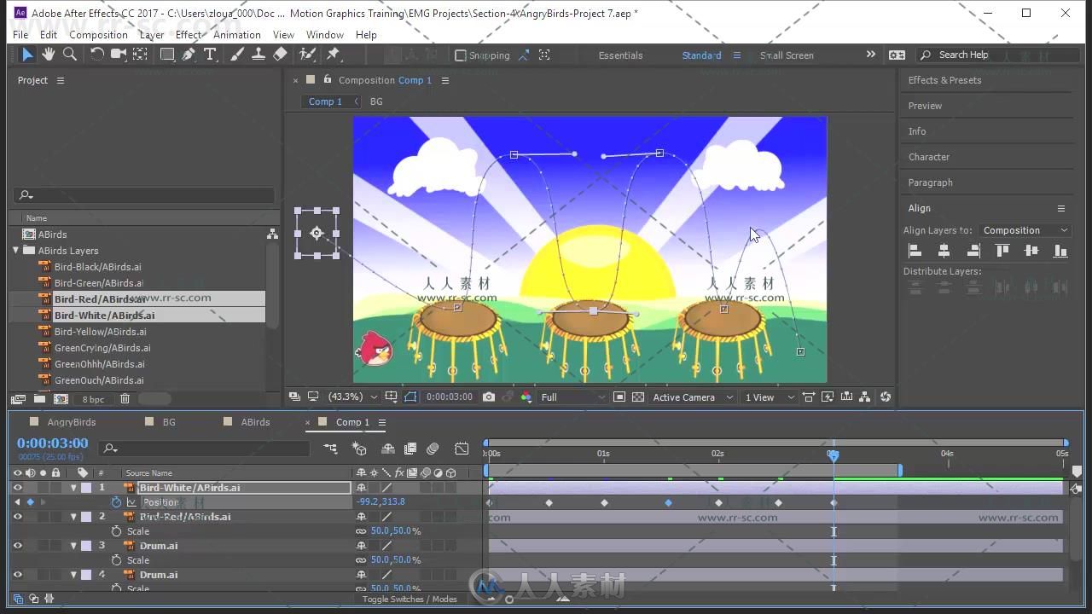Select the Brush tool

click(x=237, y=55)
